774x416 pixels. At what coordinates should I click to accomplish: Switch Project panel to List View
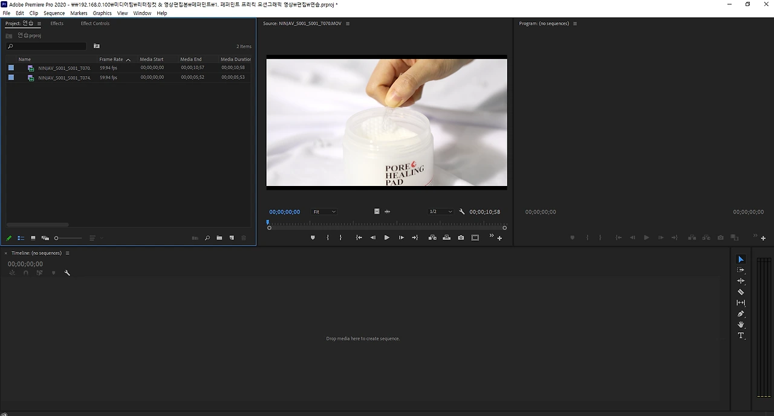pos(21,238)
